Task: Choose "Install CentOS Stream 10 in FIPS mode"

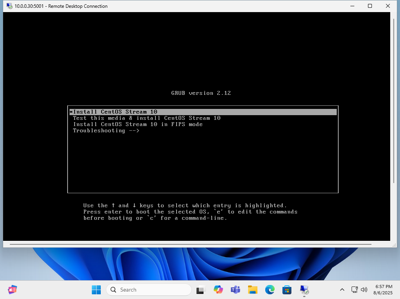Action: click(x=137, y=125)
